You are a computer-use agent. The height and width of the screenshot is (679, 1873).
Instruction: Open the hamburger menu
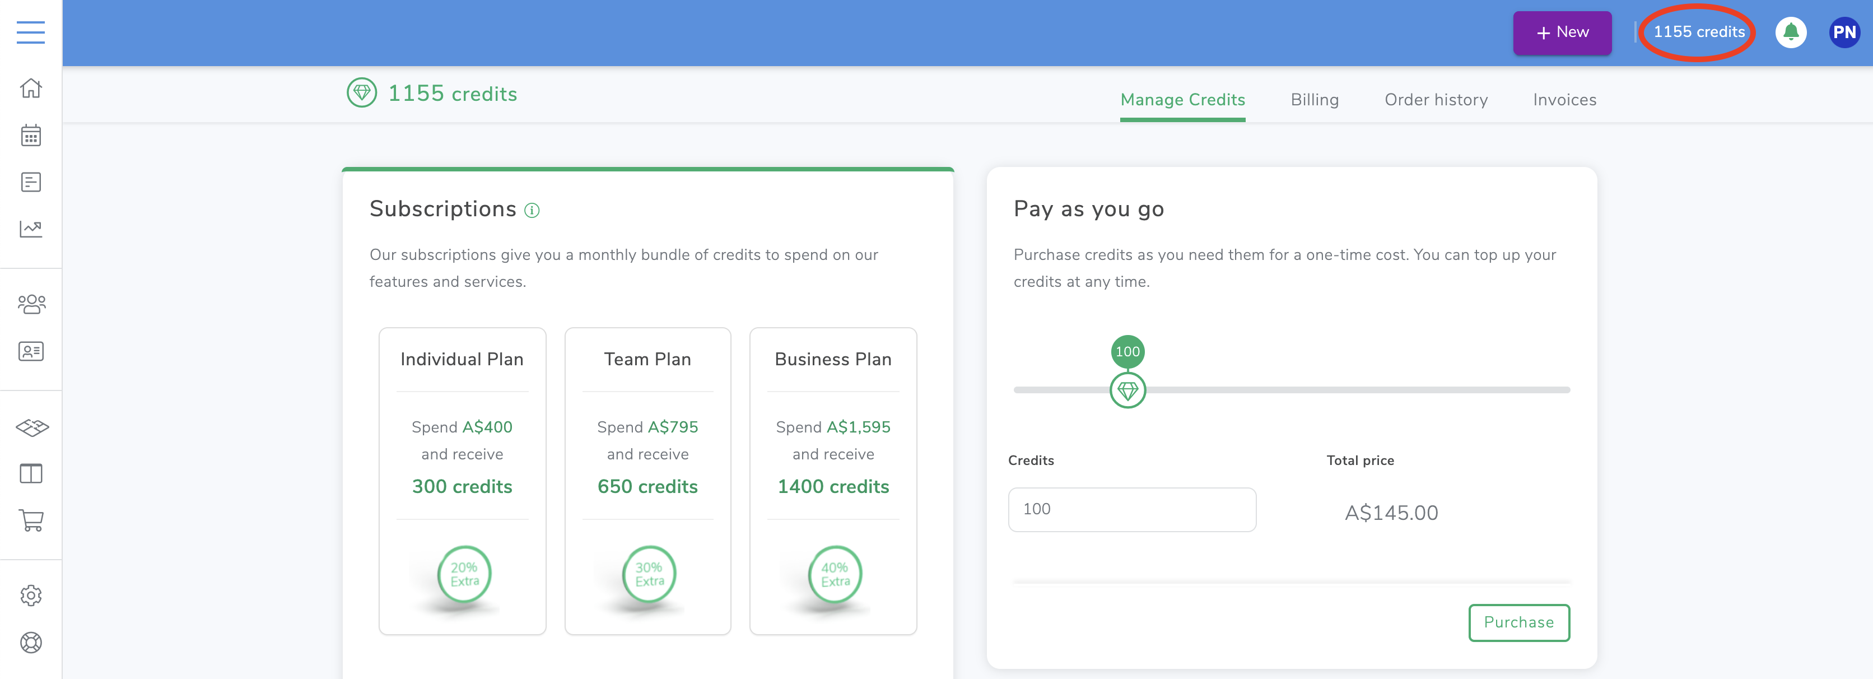(31, 32)
